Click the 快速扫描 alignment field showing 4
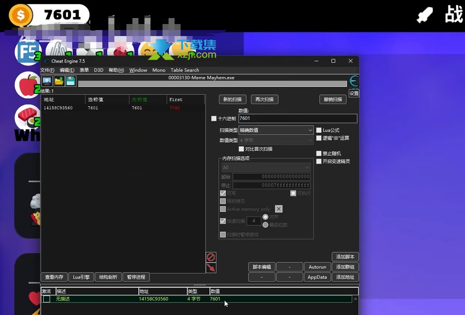This screenshot has width=465, height=315. tap(253, 221)
